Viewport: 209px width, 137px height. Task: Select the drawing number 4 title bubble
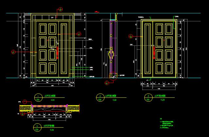(37, 128)
